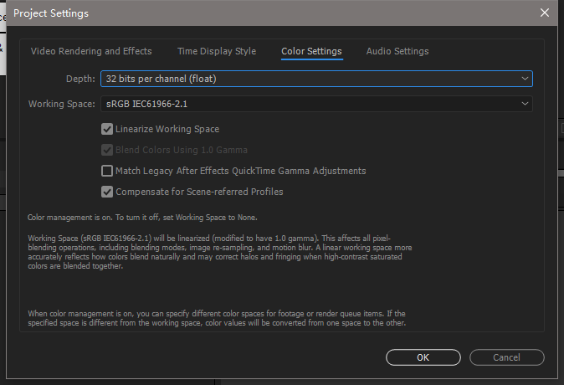564x385 pixels.
Task: Open the Time Display Style tab
Action: click(x=217, y=51)
